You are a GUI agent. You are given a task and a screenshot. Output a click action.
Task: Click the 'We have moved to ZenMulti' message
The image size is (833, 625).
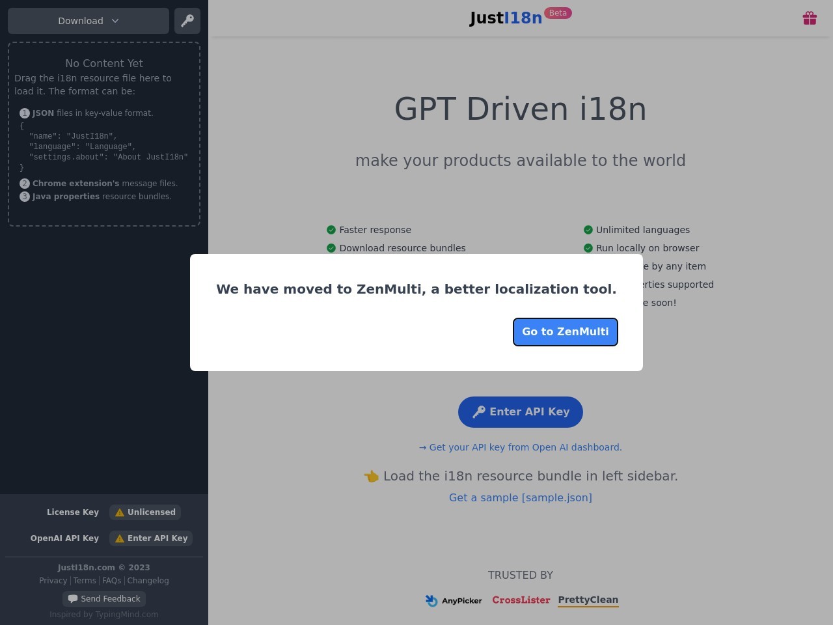point(416,289)
